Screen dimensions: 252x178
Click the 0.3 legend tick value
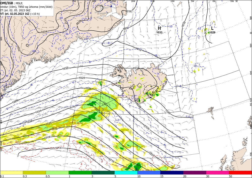tap(25, 176)
